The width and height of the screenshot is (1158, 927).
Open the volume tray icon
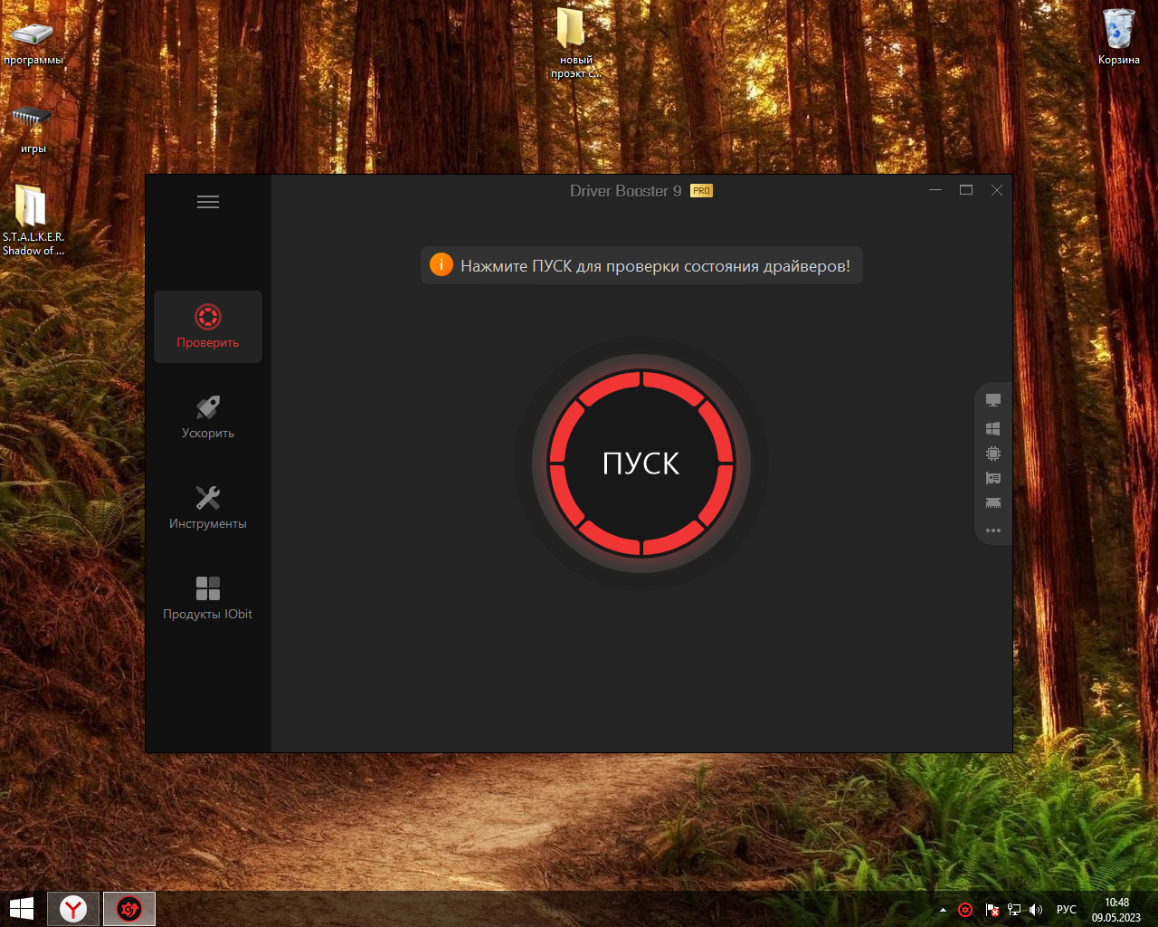(x=1036, y=910)
